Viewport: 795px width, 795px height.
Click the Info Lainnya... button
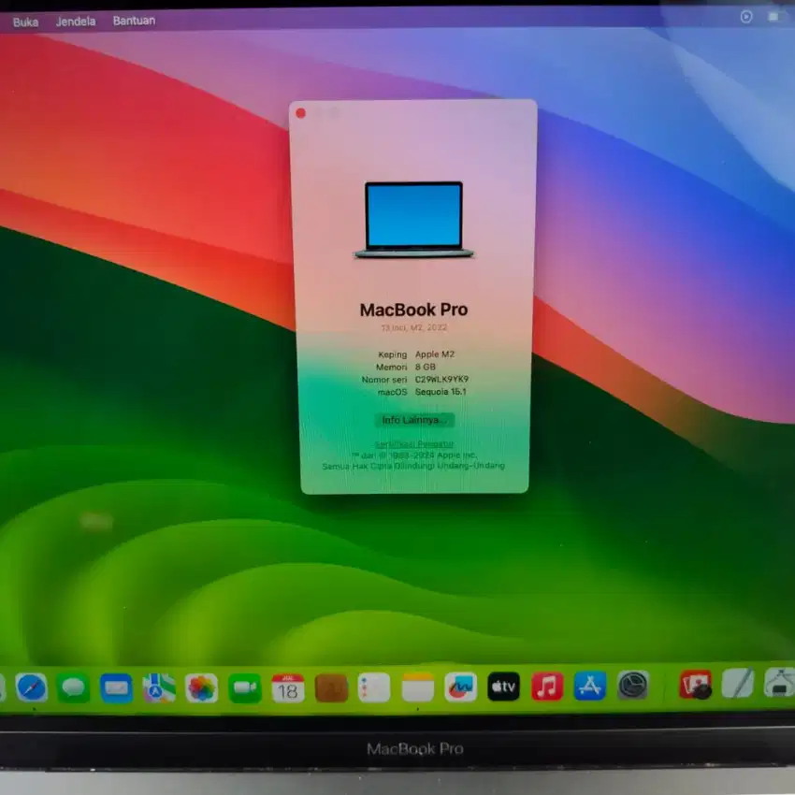click(414, 420)
